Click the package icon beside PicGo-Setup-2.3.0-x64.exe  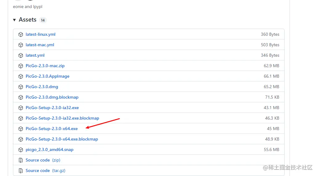21,129
